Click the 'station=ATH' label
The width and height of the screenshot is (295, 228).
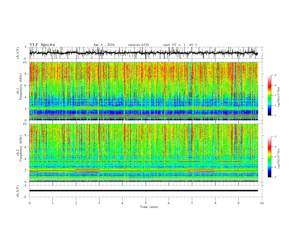click(138, 45)
